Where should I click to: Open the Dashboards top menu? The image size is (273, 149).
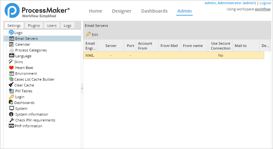pyautogui.click(x=154, y=11)
